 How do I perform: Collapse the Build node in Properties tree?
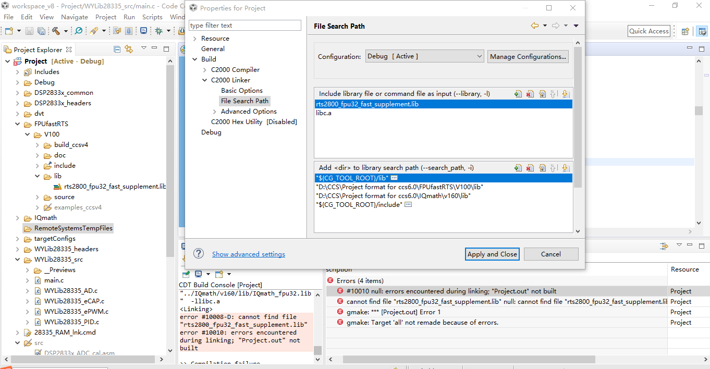(194, 59)
